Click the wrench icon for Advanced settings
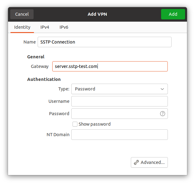Image resolution: width=195 pixels, height=184 pixels. [136, 162]
